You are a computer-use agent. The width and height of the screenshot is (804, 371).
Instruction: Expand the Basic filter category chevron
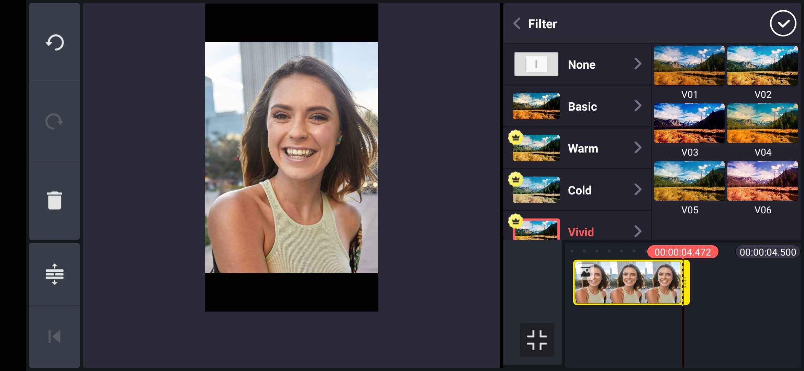coord(638,106)
